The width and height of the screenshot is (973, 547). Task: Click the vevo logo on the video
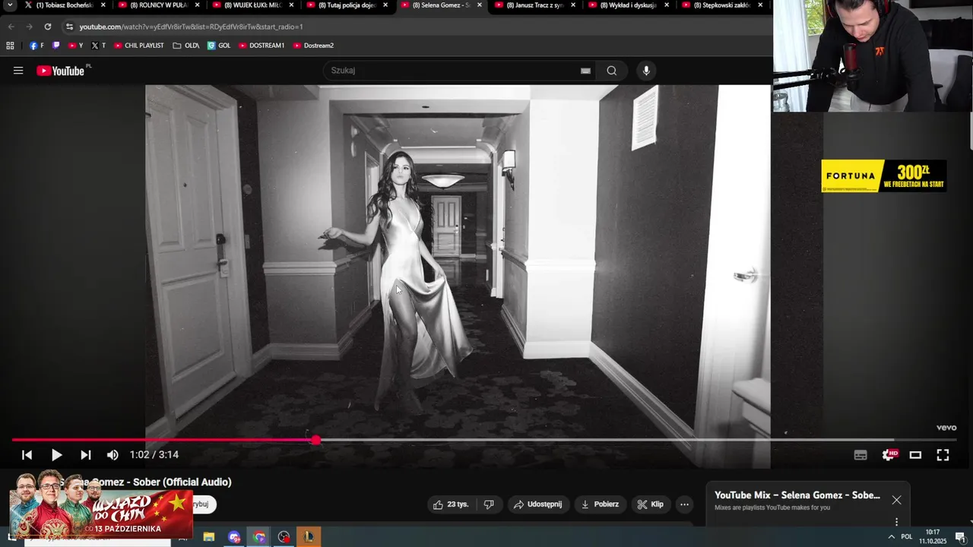point(946,428)
